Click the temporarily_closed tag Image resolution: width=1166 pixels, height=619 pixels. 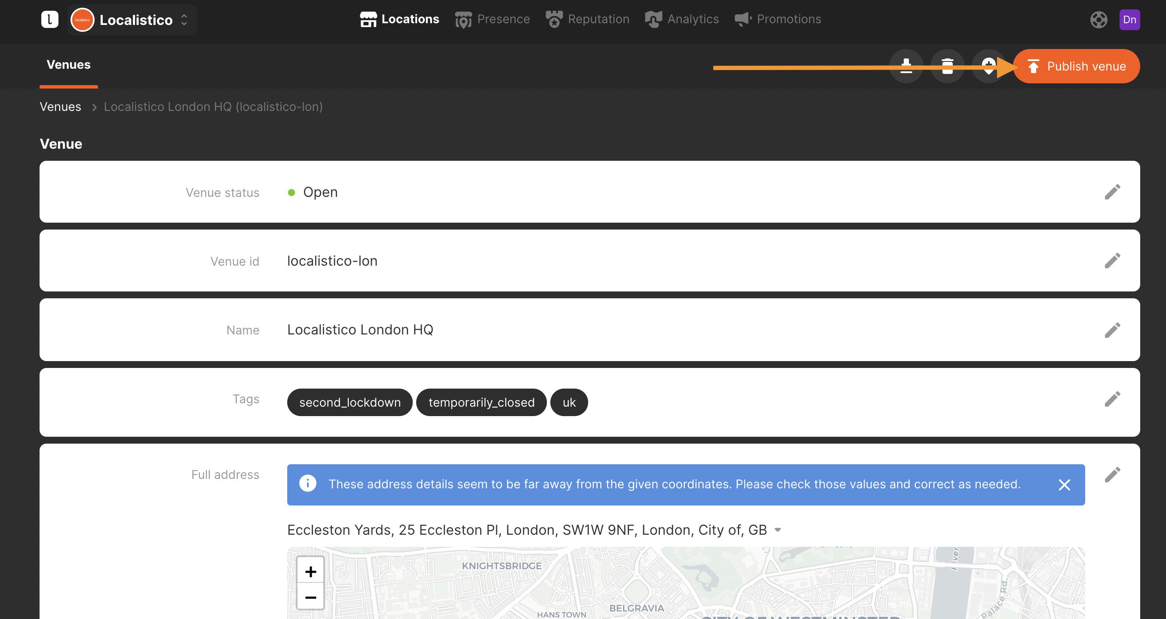481,402
